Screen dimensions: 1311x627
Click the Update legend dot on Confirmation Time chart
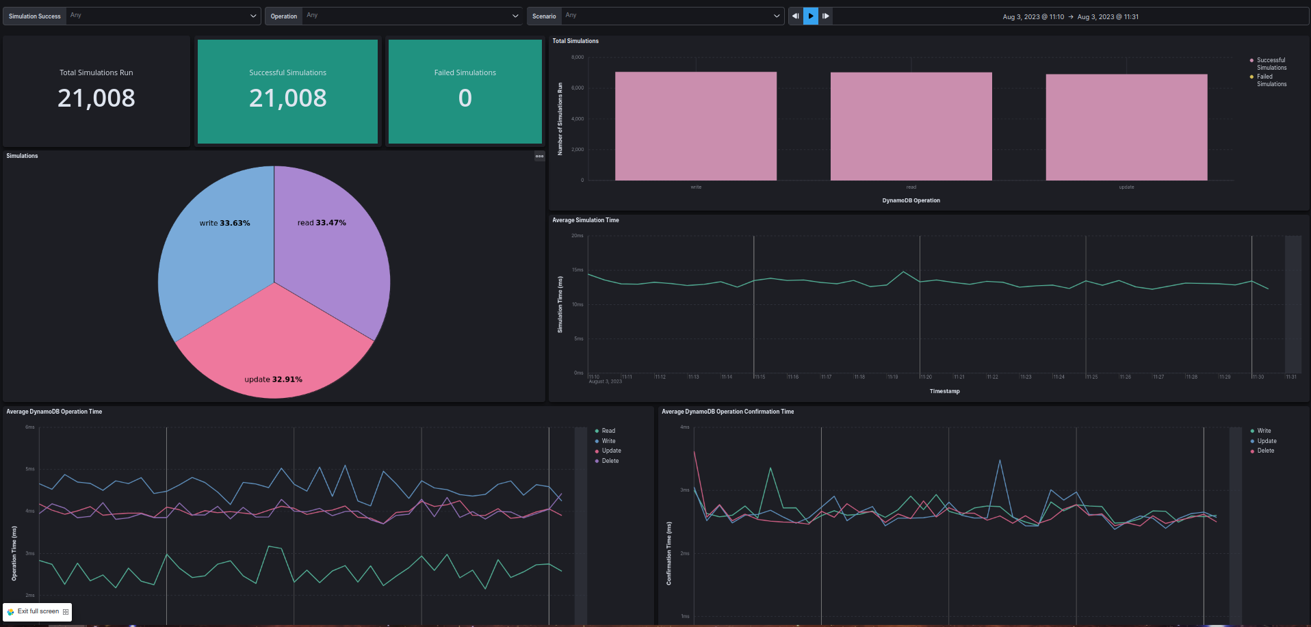(1254, 440)
